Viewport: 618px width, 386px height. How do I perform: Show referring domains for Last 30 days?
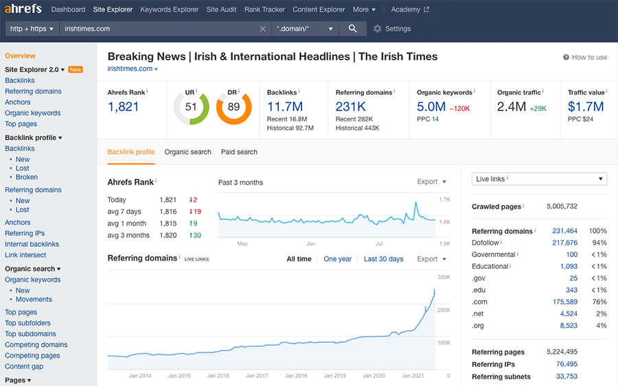tap(383, 259)
